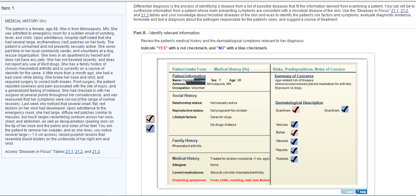Toggle the Papules blue checkmark
Screen dimensions: 416x196
pyautogui.click(x=294, y=150)
